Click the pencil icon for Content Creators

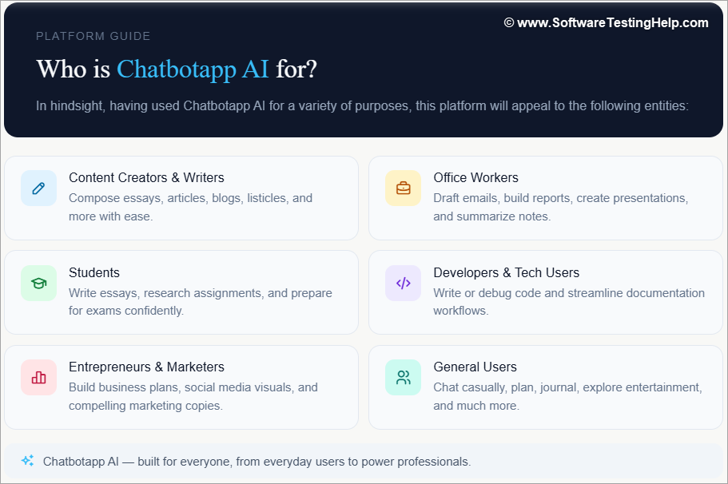pos(38,188)
